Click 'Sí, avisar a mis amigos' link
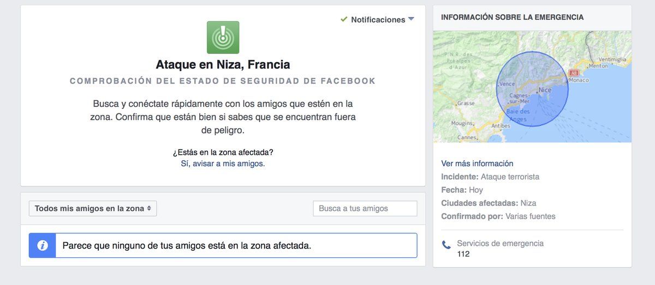Image resolution: width=655 pixels, height=285 pixels. [x=223, y=163]
